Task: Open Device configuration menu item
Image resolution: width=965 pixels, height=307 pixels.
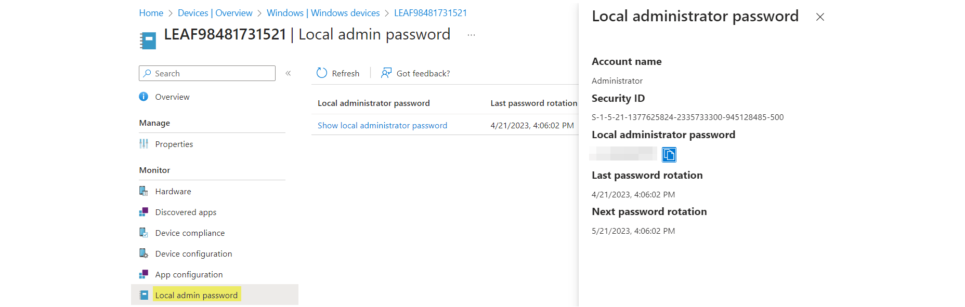Action: click(x=193, y=253)
